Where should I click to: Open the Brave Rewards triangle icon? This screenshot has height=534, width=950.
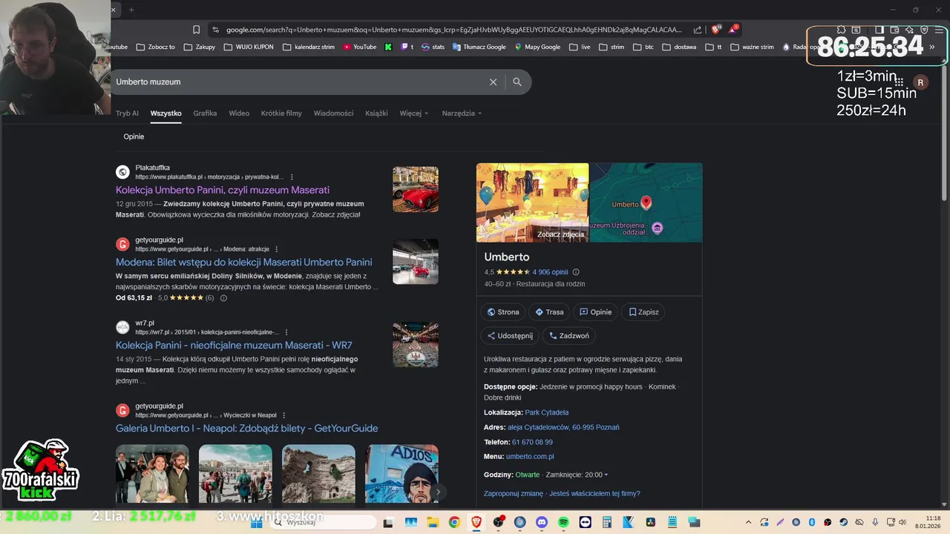733,30
